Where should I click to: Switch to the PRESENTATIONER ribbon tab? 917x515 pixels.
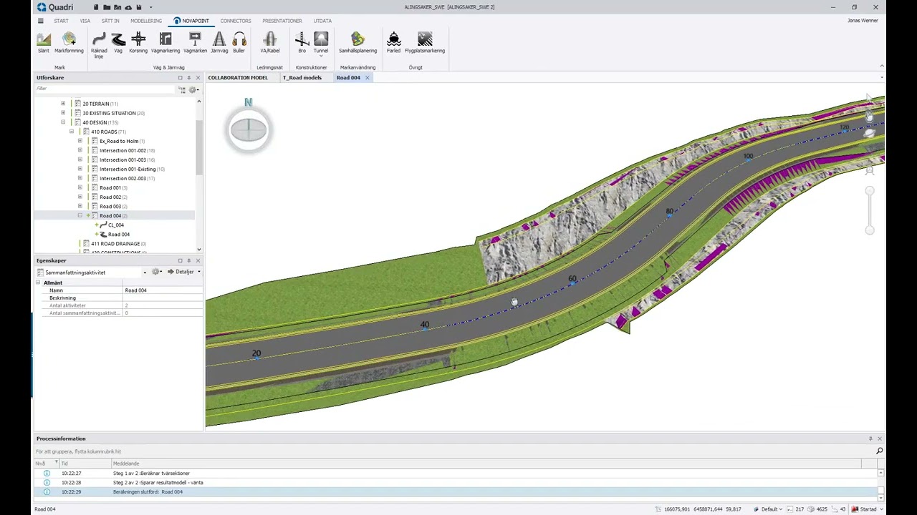point(282,21)
